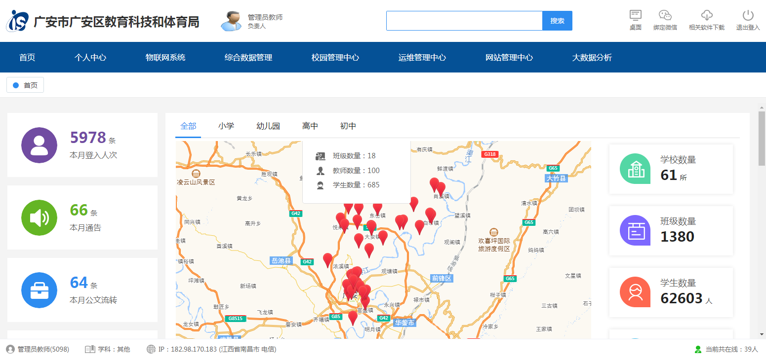Viewport: 766px width, 359px height.
Task: Click 学生数量：685 in map popup
Action: click(x=356, y=185)
